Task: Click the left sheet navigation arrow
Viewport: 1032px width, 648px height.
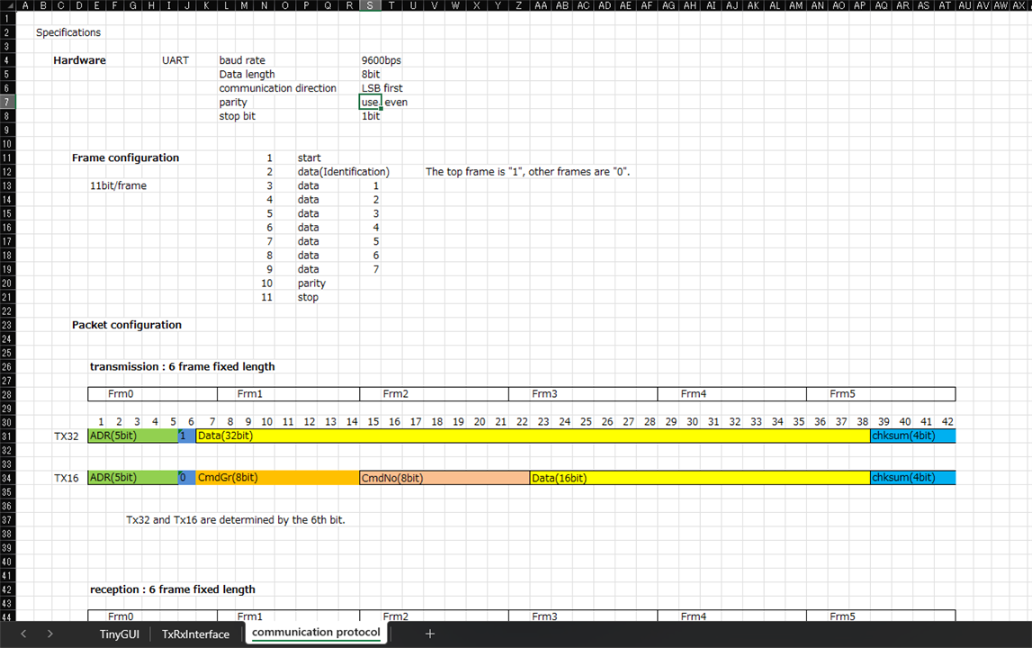Action: (23, 634)
